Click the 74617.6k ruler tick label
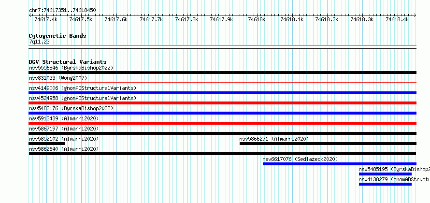The width and height of the screenshot is (430, 203). [116, 19]
